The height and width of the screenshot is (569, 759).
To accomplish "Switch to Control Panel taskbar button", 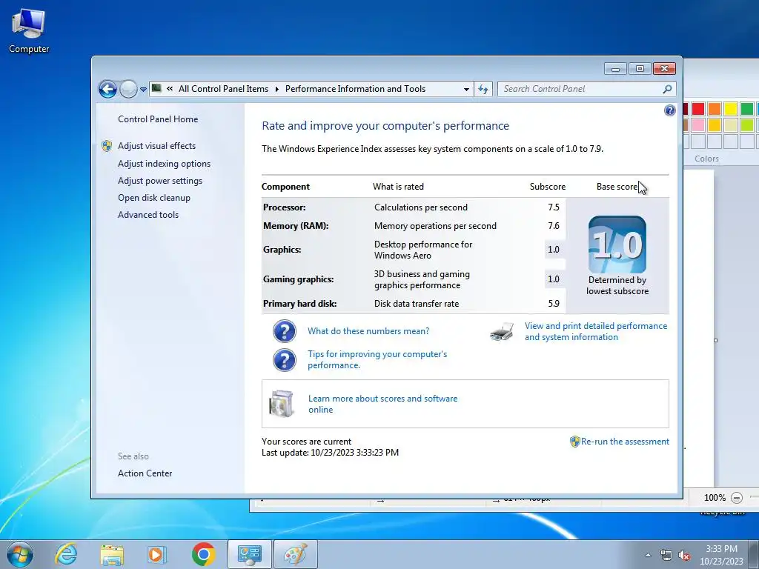I will coord(249,554).
